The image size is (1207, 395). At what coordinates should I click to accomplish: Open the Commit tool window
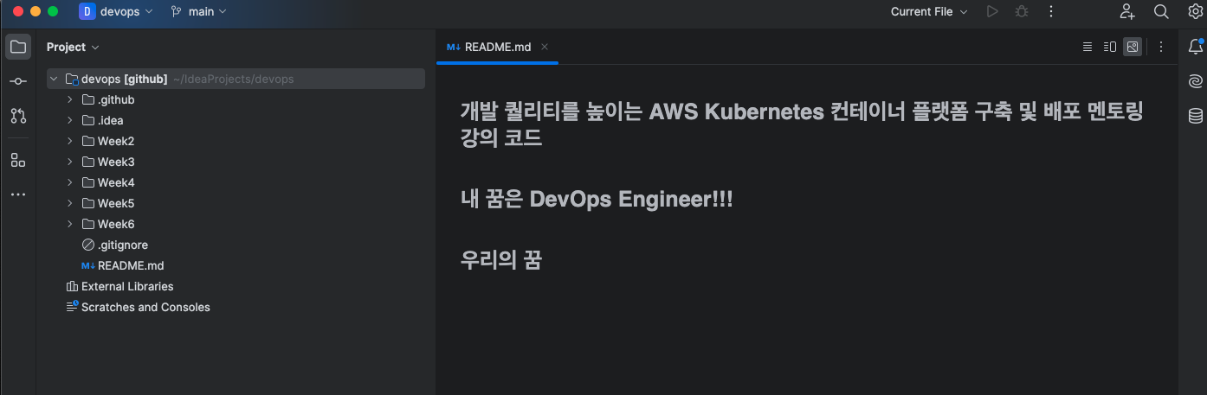pyautogui.click(x=18, y=81)
